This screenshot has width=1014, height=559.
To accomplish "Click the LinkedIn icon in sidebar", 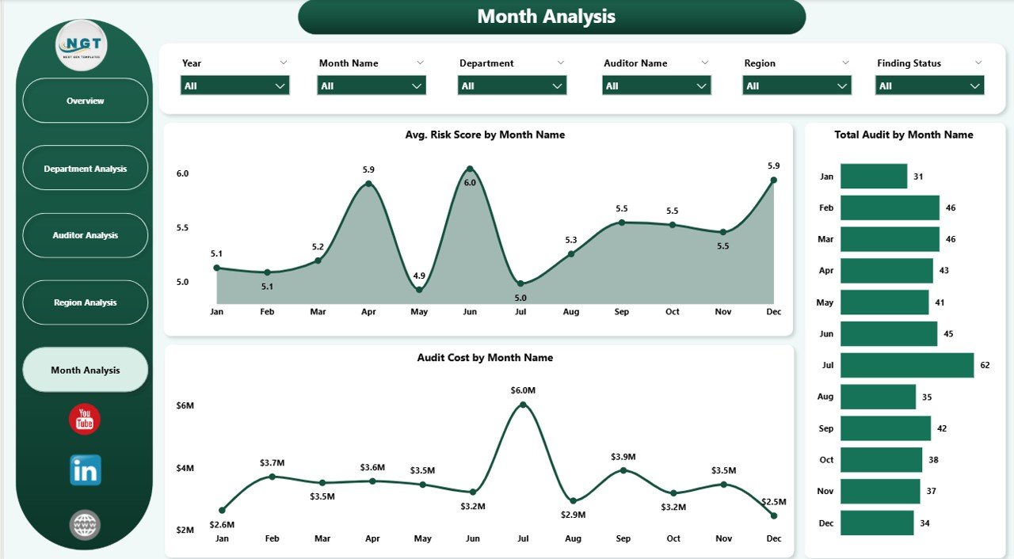I will [x=83, y=470].
